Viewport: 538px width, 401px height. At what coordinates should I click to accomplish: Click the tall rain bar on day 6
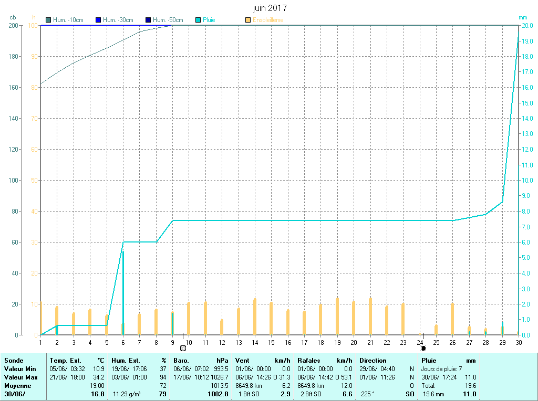[123, 294]
